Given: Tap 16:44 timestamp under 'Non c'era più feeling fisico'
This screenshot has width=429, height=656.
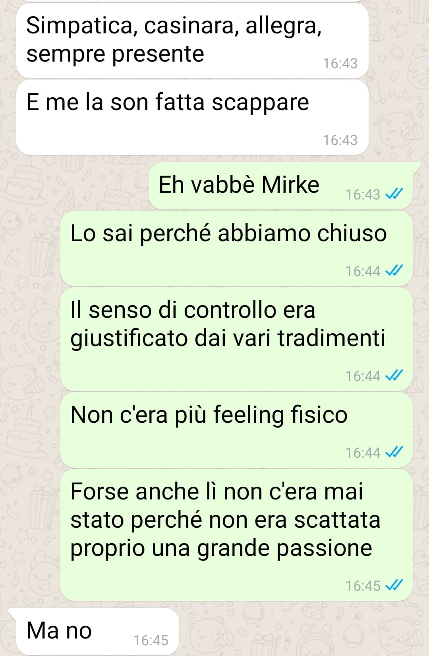Looking at the screenshot, I should pos(363,453).
